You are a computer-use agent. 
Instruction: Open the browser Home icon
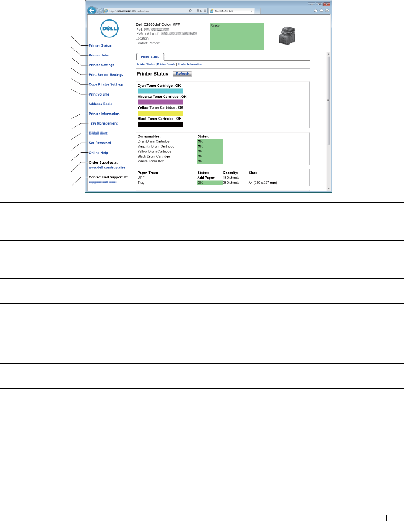(x=316, y=11)
